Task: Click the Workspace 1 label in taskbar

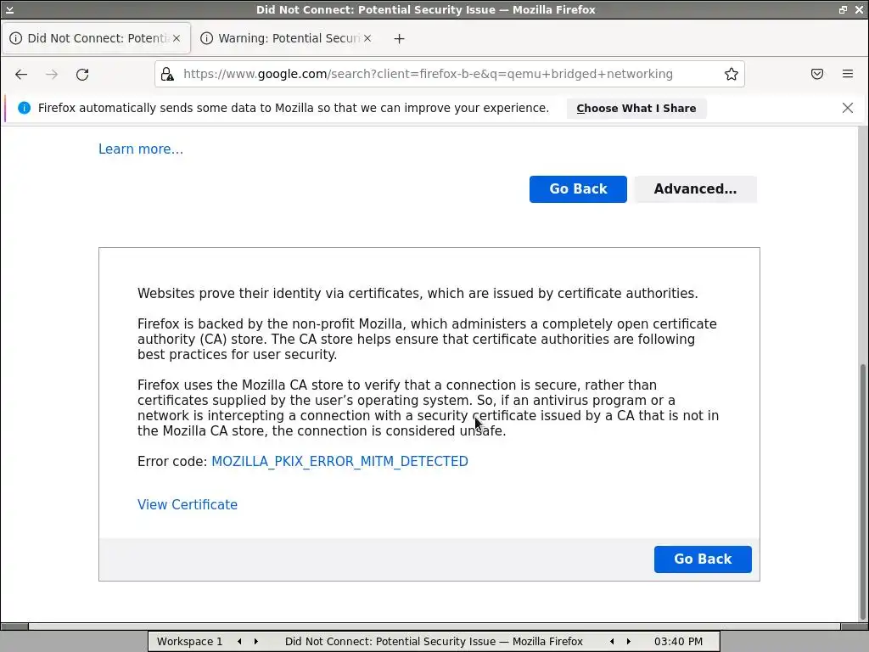Action: [x=189, y=642]
